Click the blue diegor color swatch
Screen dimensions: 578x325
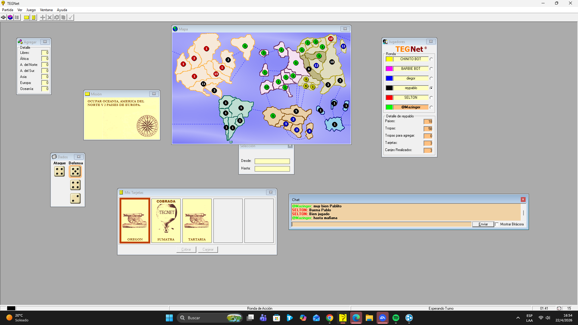click(389, 79)
